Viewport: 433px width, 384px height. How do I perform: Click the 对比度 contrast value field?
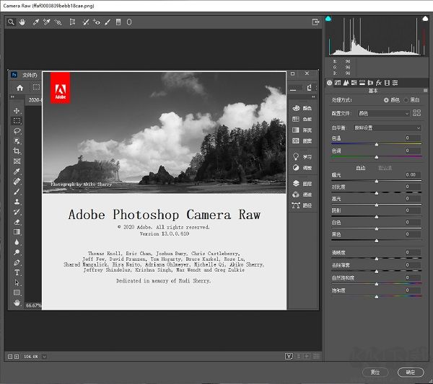[x=411, y=187]
